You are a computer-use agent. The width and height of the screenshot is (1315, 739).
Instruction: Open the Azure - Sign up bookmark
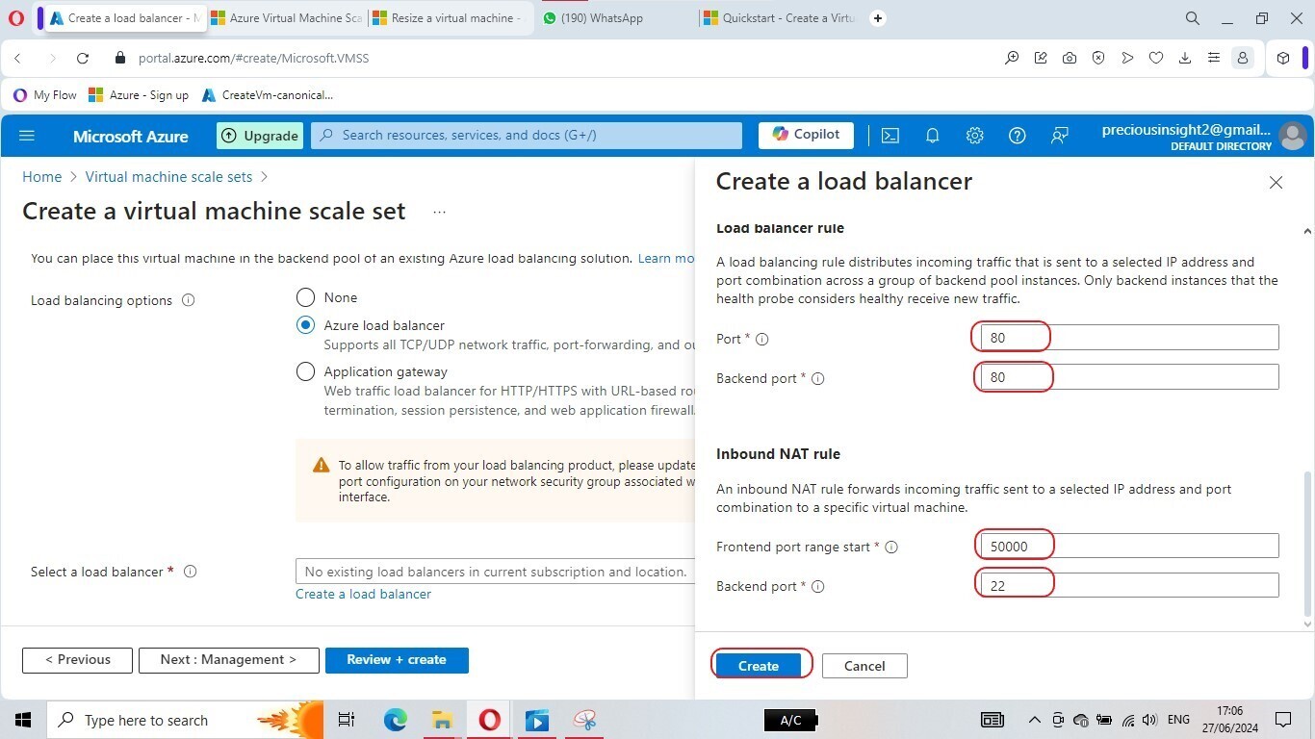[x=139, y=95]
